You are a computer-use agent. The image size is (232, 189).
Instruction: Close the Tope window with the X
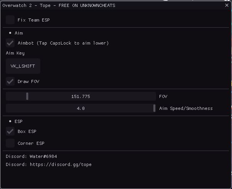coord(227,5)
